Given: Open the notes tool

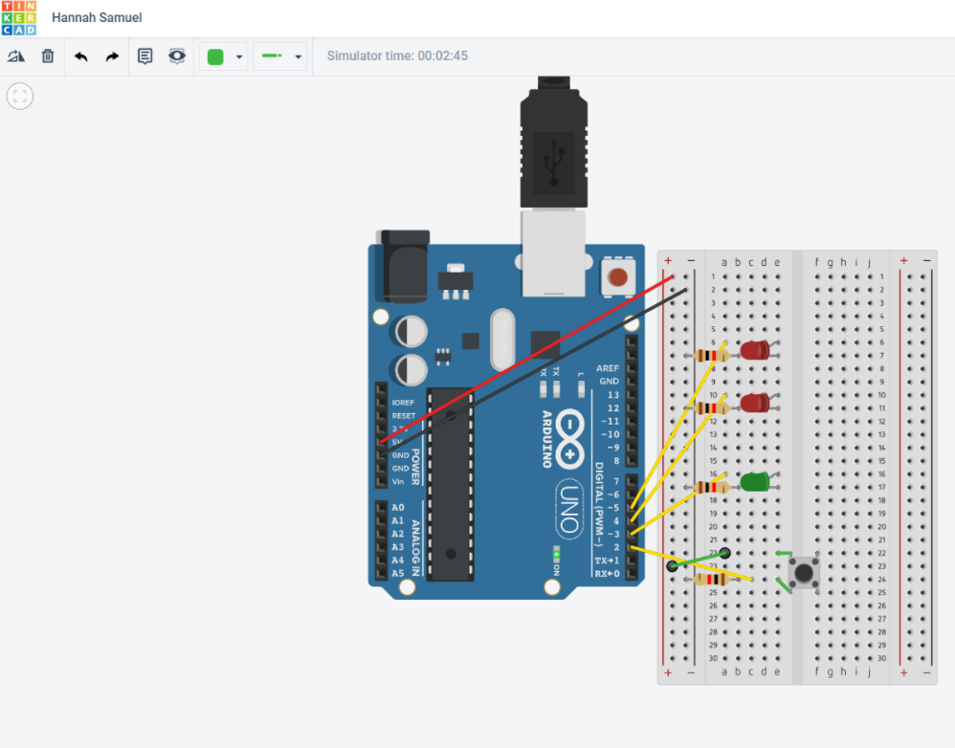Looking at the screenshot, I should [144, 56].
